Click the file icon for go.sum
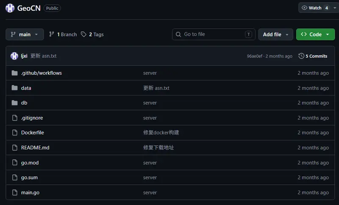 tap(15, 177)
